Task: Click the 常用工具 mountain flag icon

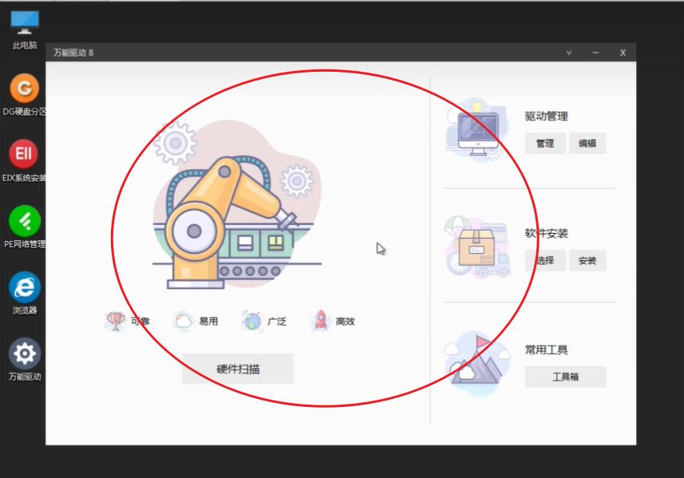Action: tap(479, 360)
